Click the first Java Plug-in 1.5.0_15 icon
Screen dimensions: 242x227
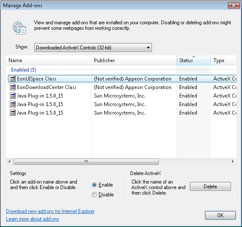click(13, 96)
